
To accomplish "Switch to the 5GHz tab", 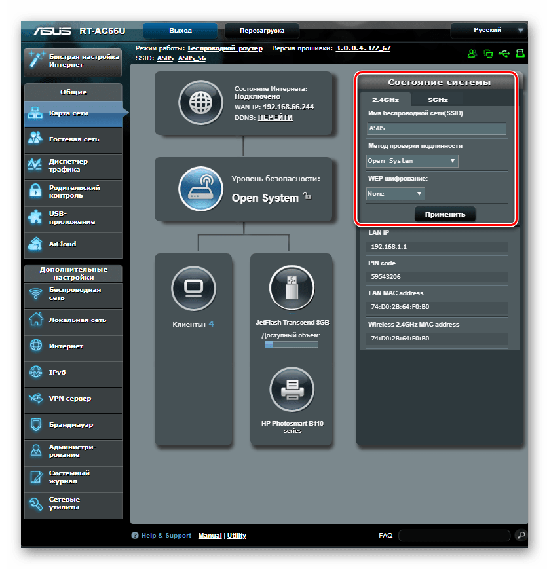I will click(x=438, y=100).
